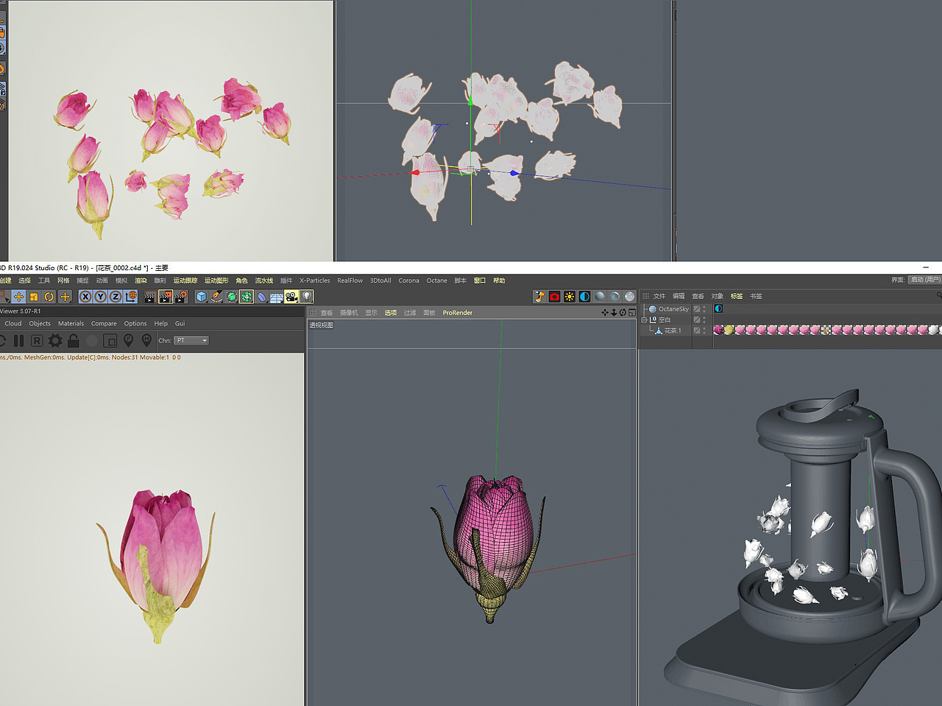
Task: Open object manager 标签 menu
Action: click(x=737, y=296)
